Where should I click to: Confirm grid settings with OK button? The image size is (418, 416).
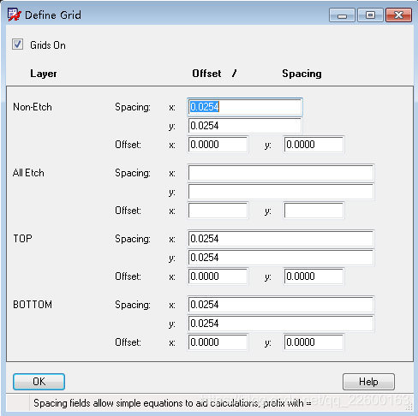tap(39, 382)
